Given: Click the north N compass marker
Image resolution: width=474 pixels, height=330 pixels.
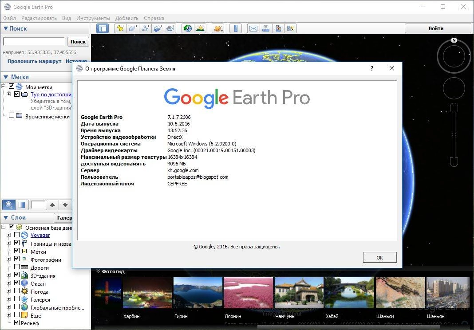Looking at the screenshot, I should click(454, 40).
